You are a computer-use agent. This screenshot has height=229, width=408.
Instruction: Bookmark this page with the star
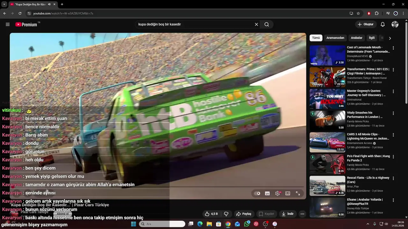(358, 13)
